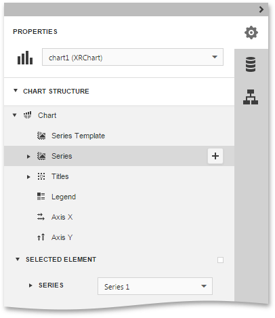This screenshot has height=318, width=275.
Task: Open the chart1 (XRChart) dropdown
Action: (133, 57)
